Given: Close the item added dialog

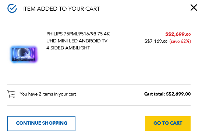Looking at the screenshot, I should pyautogui.click(x=194, y=8).
